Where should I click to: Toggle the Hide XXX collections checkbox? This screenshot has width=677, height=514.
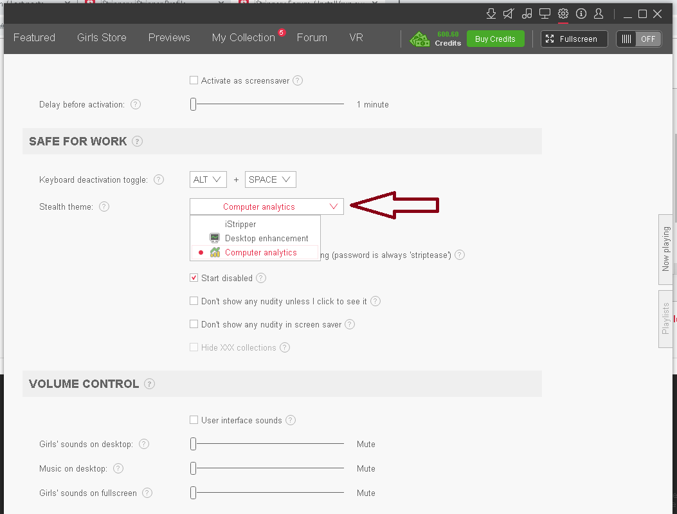point(194,347)
